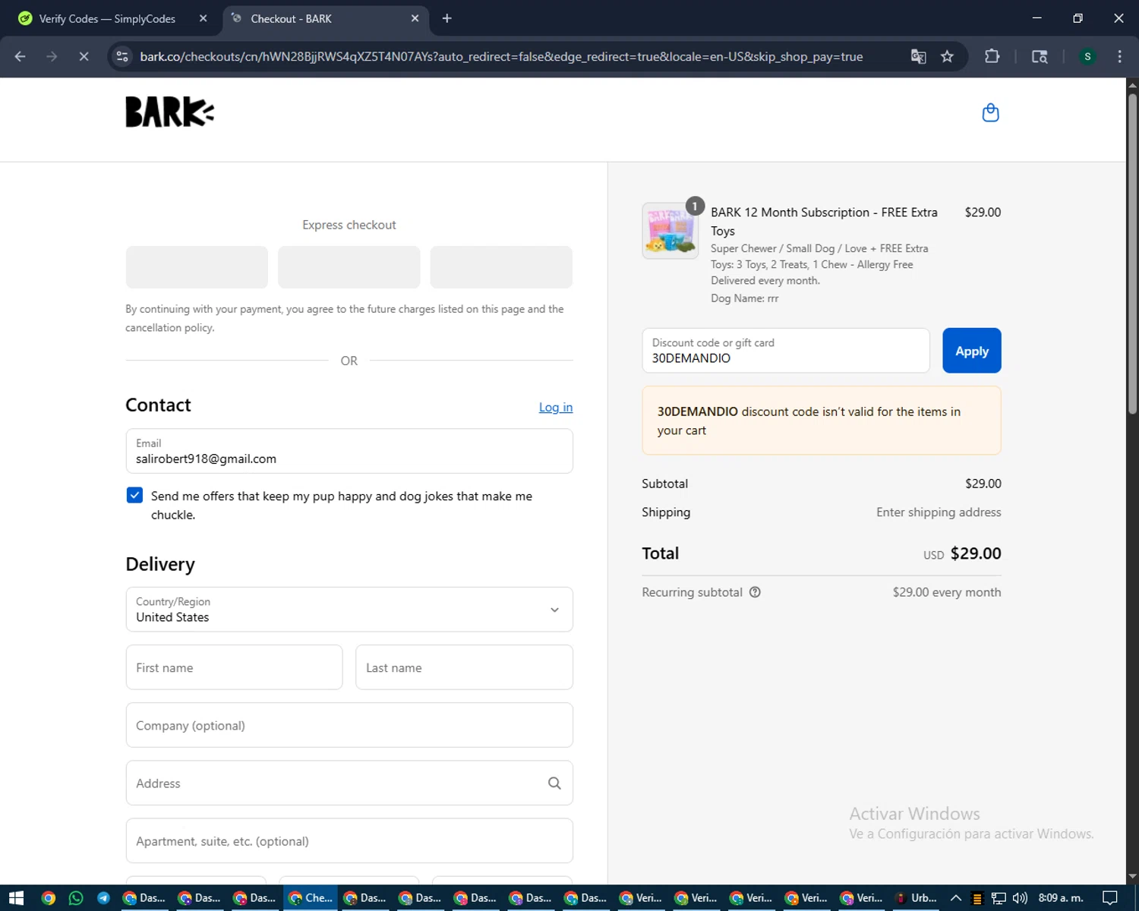Click the Apartment, suite, etc. field
The width and height of the screenshot is (1139, 911).
(x=349, y=840)
